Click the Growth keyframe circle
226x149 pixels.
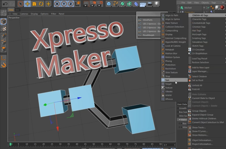178,108
